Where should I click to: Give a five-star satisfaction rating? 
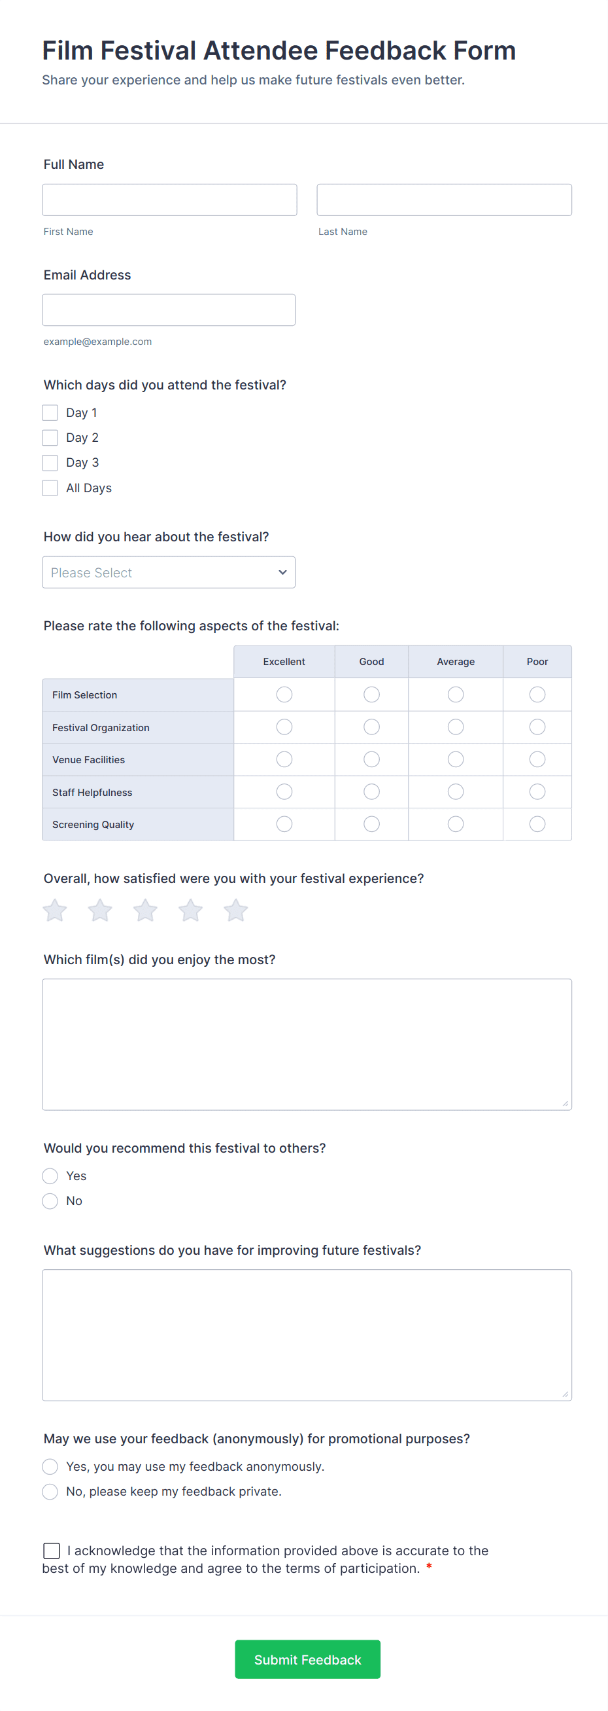coord(235,910)
